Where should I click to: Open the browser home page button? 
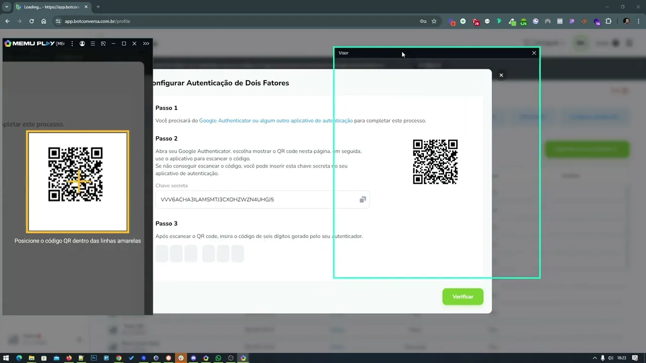44,21
